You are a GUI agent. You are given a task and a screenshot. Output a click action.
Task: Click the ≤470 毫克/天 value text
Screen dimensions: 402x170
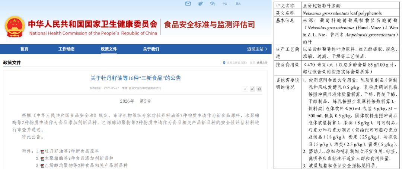point(318,65)
